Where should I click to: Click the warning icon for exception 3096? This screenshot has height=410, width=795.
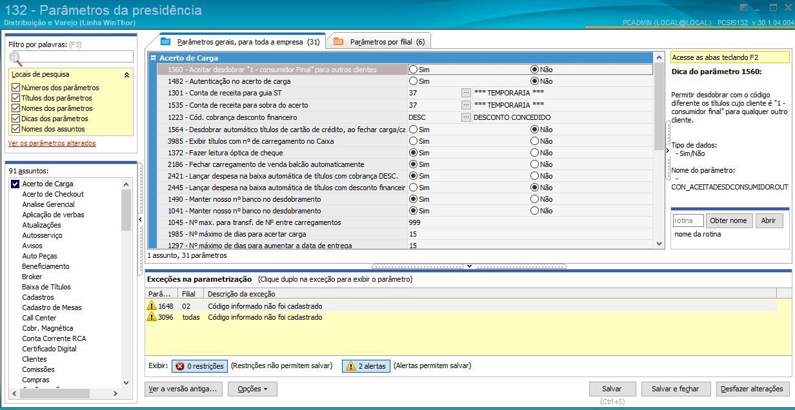tap(152, 317)
